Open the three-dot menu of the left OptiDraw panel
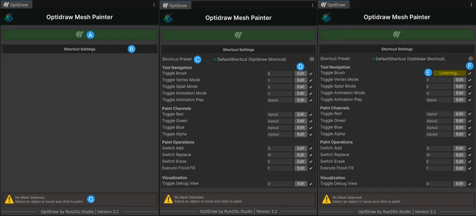The height and width of the screenshot is (216, 476). (x=154, y=5)
